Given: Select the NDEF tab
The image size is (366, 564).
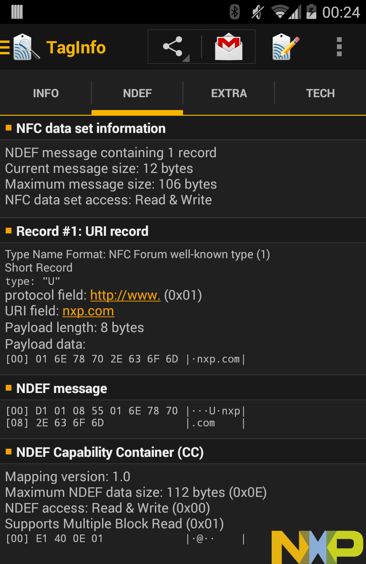Looking at the screenshot, I should pos(137,93).
